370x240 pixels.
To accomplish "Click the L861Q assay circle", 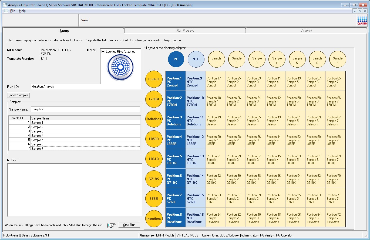I will click(x=154, y=159).
